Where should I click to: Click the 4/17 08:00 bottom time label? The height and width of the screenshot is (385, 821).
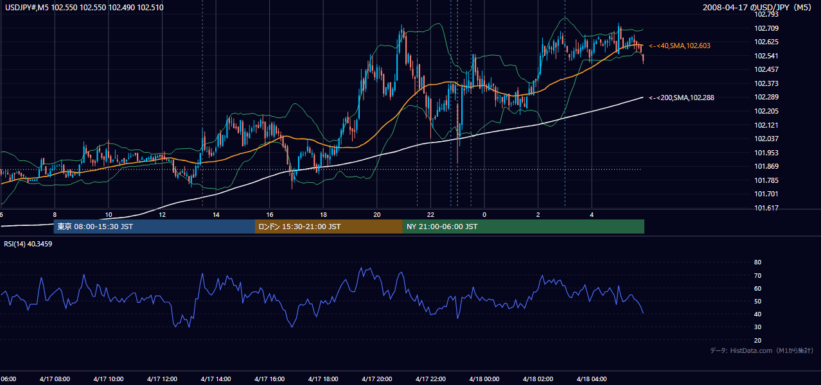pos(54,379)
